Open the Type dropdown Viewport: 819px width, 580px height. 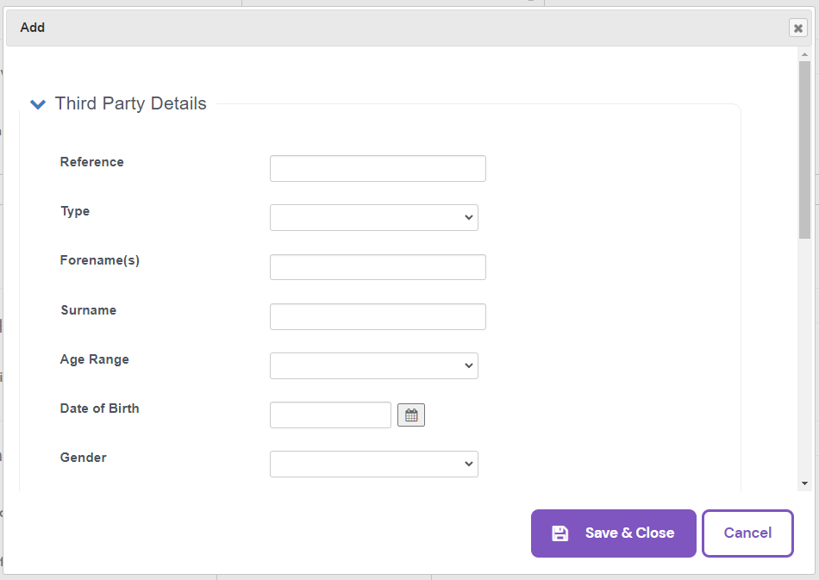point(373,217)
